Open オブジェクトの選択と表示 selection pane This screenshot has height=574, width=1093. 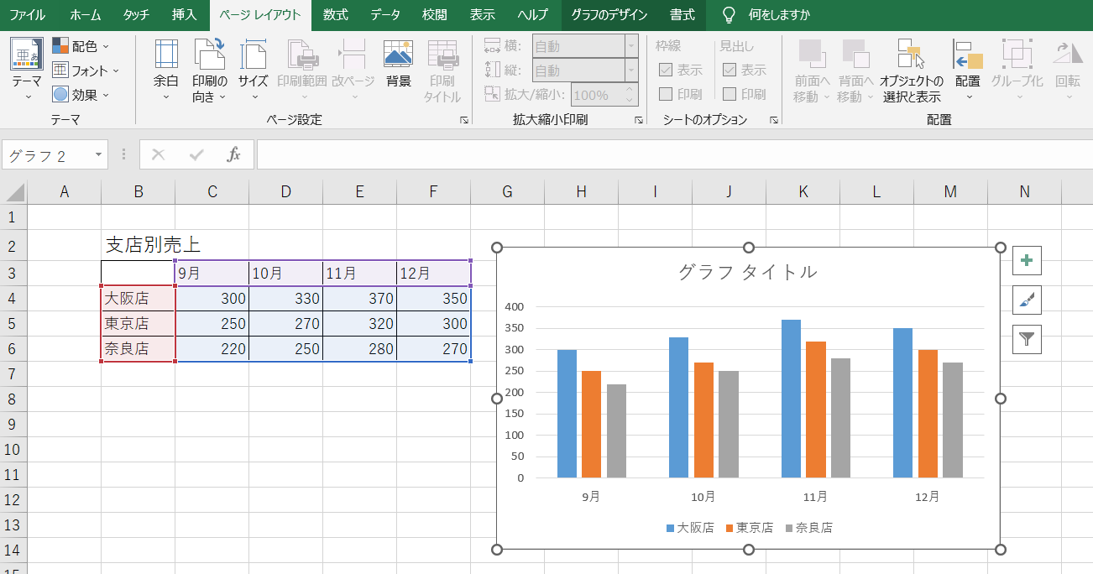tap(911, 55)
